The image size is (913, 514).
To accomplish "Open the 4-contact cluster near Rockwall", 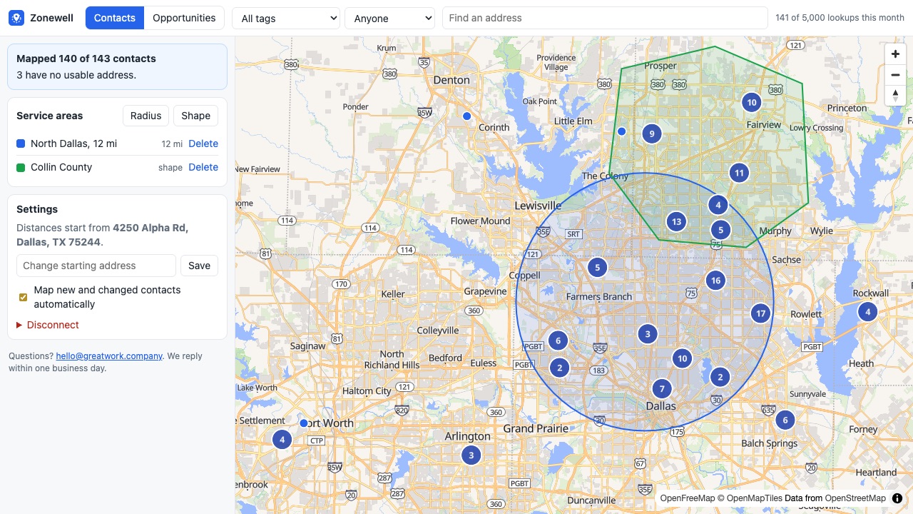I will click(x=867, y=312).
